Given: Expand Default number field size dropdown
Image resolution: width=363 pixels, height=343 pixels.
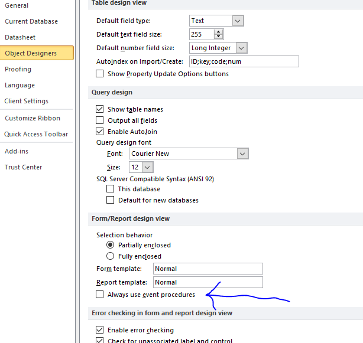Looking at the screenshot, I should tap(241, 48).
